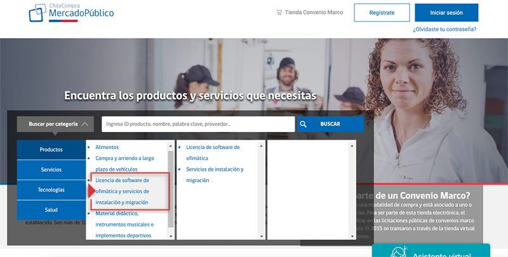Collapse the Buscar por categoría dropdown
508x257 pixels.
point(55,124)
